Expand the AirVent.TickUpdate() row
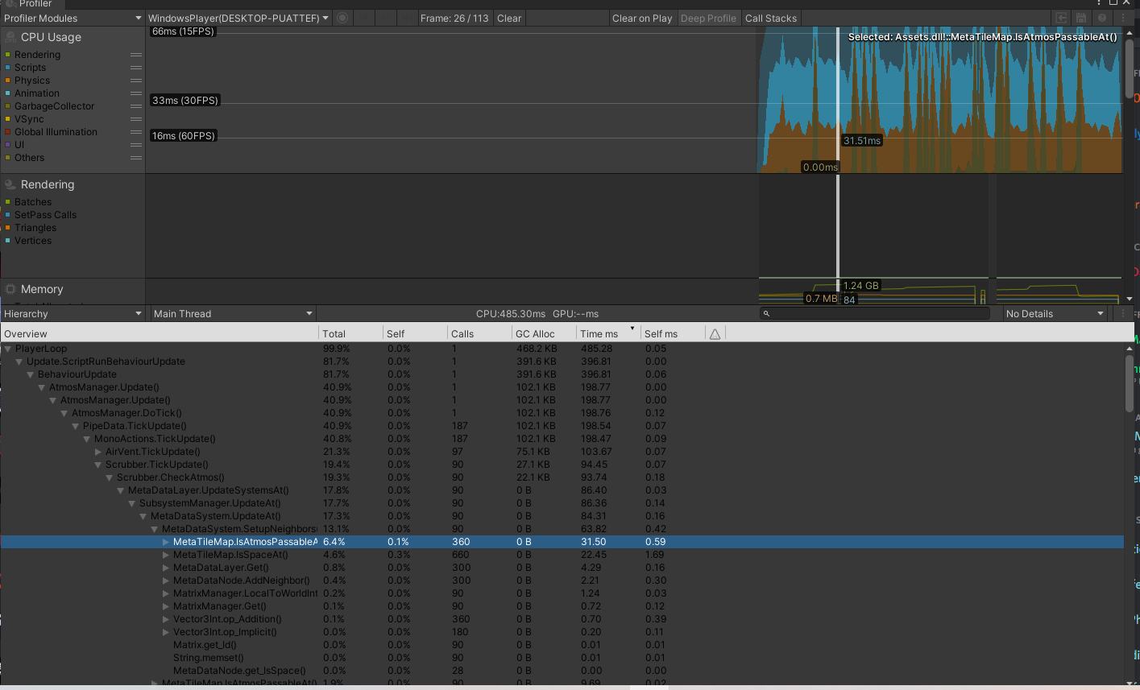The height and width of the screenshot is (690, 1140). pos(98,451)
